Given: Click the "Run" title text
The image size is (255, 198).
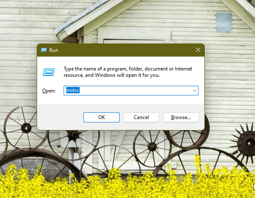Looking at the screenshot, I should (x=54, y=50).
